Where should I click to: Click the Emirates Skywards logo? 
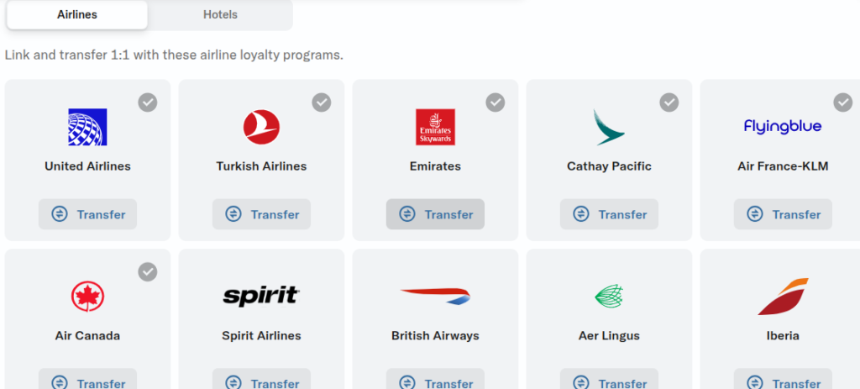pos(435,127)
